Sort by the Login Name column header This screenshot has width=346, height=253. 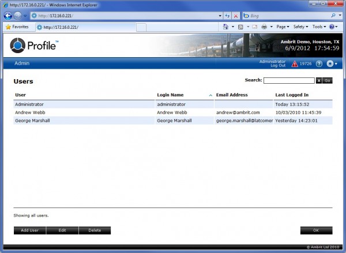point(170,95)
